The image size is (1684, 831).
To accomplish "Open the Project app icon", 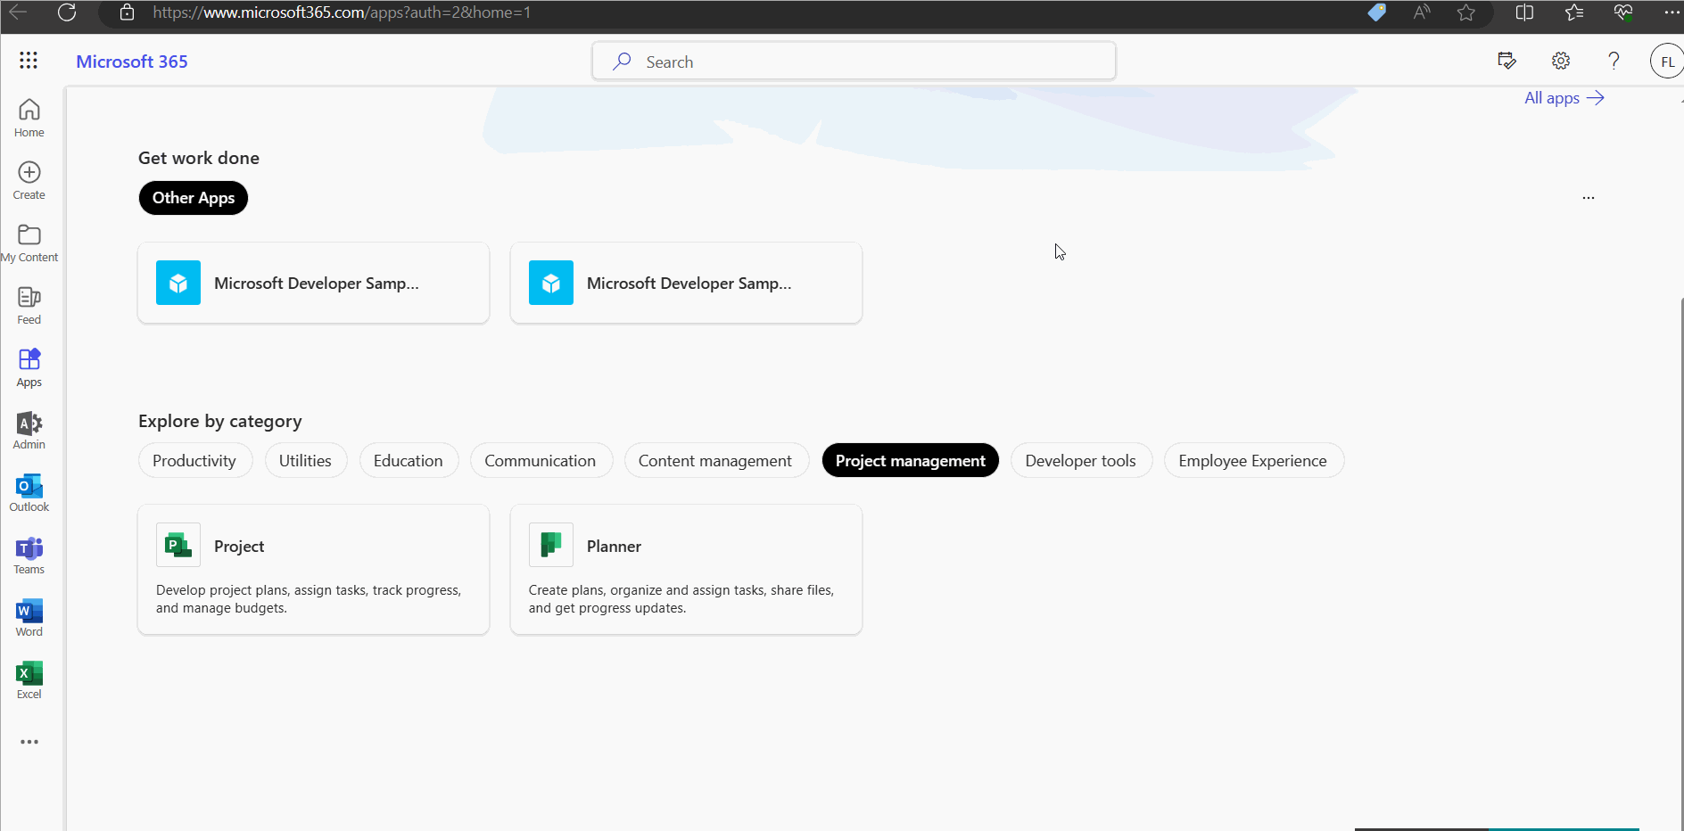I will pos(178,545).
